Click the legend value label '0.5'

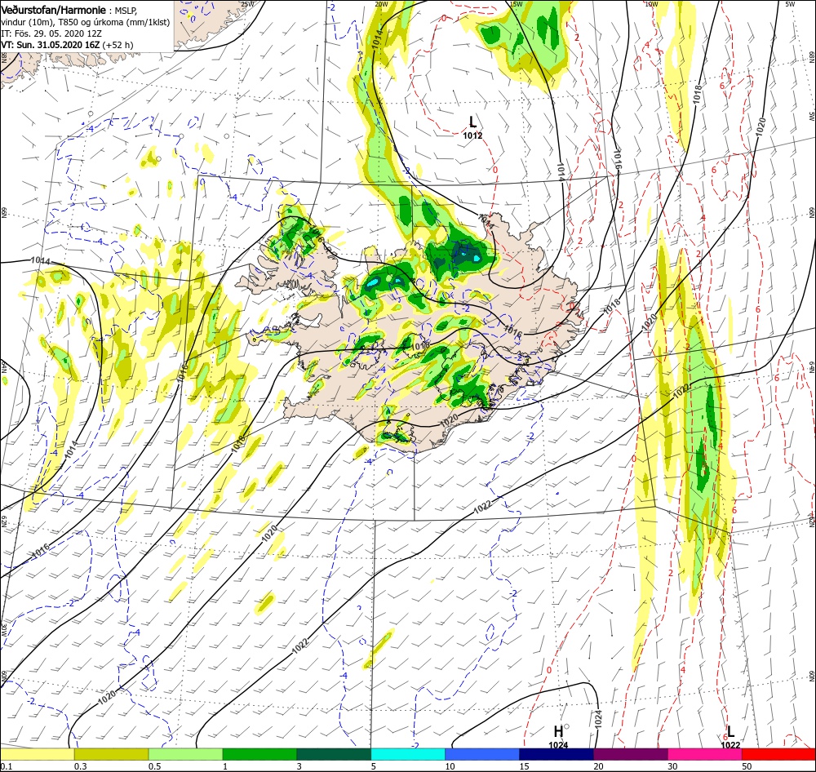pyautogui.click(x=154, y=766)
